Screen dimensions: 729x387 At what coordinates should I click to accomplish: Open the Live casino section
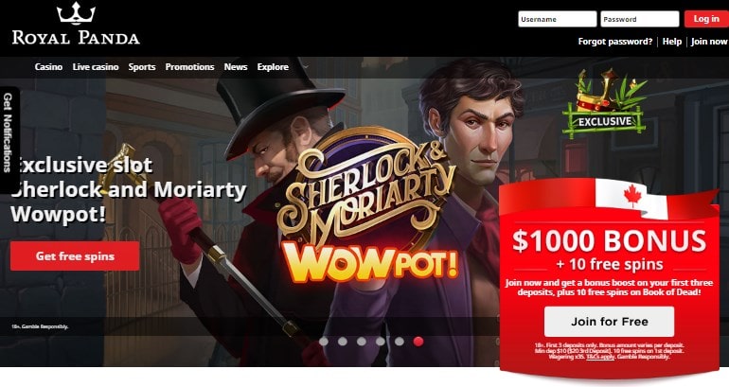pyautogui.click(x=96, y=67)
